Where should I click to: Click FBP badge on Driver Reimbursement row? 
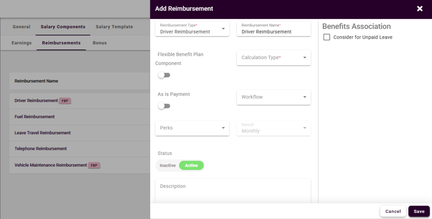[65, 101]
